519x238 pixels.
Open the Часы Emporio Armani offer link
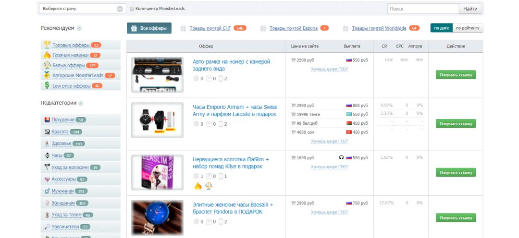click(235, 110)
